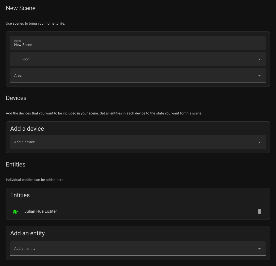The width and height of the screenshot is (276, 266).
Task: Click the description starting 'Add the devices that you want'
Action: click(104, 113)
